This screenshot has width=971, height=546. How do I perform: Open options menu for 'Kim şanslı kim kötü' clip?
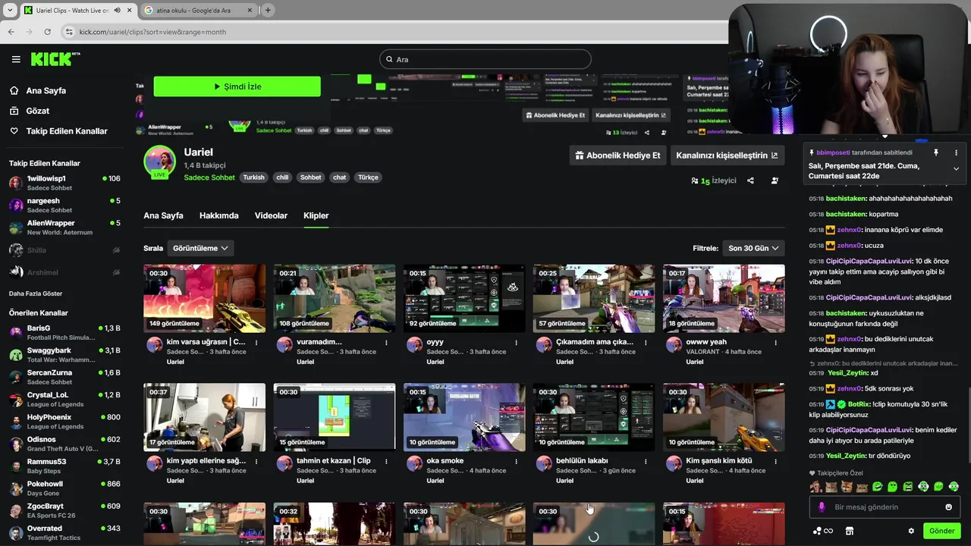[775, 461]
